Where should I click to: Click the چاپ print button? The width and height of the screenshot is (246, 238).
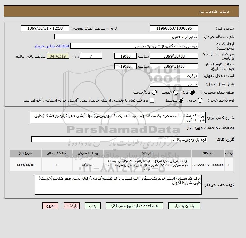(x=93, y=206)
